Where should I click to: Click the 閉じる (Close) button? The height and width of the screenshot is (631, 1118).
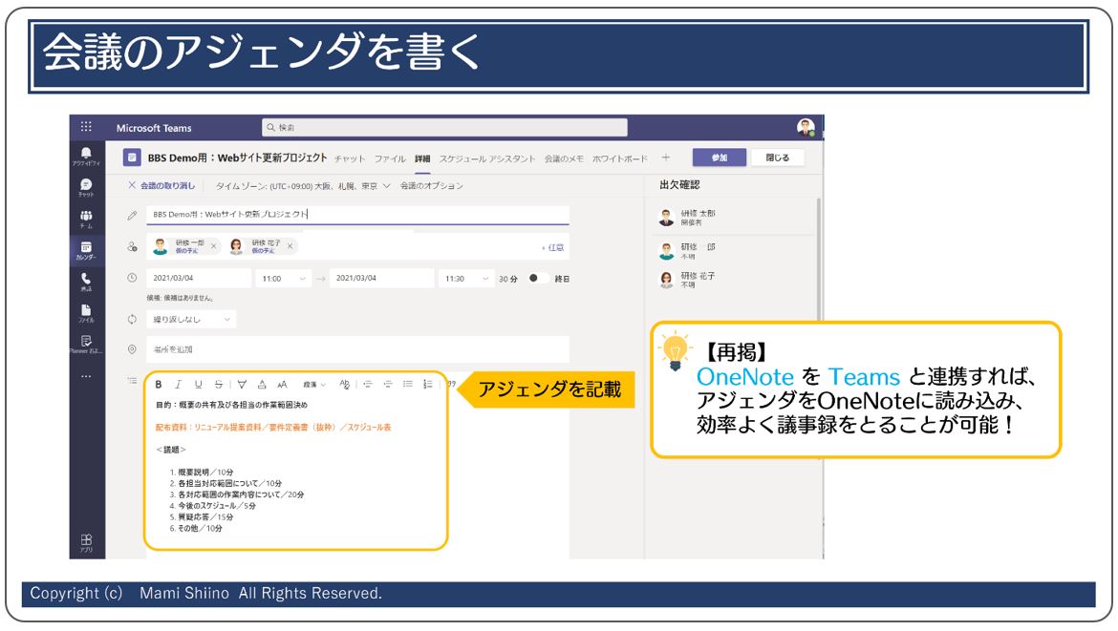(x=777, y=158)
